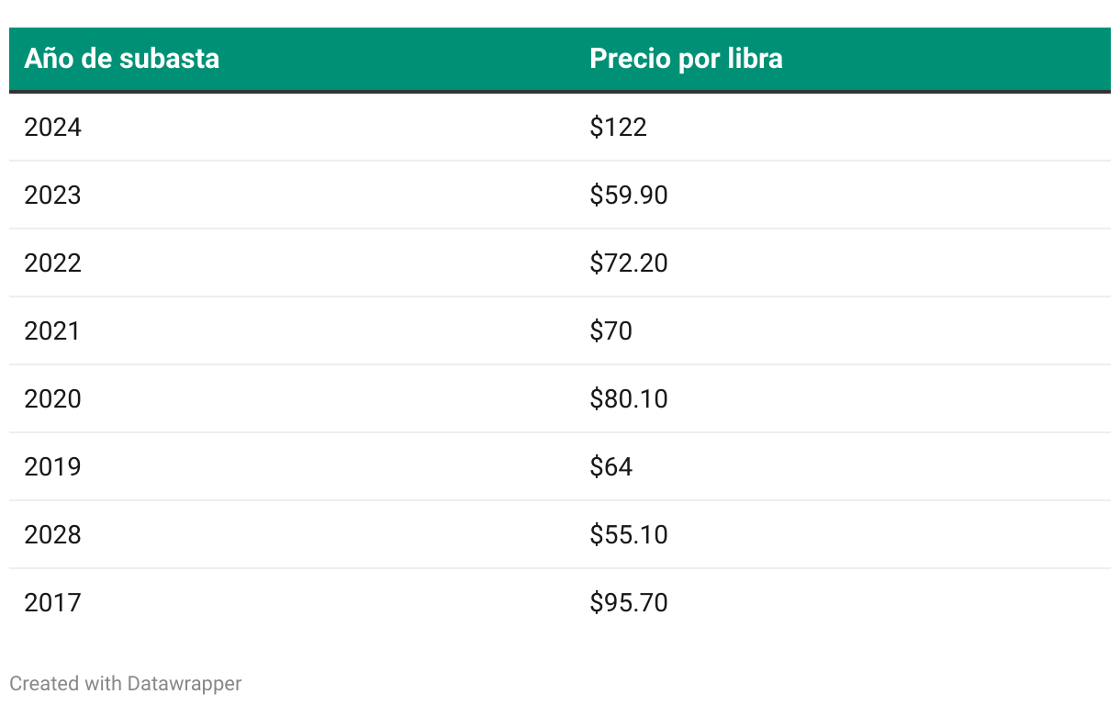Select the 2020 year cell

[52, 398]
